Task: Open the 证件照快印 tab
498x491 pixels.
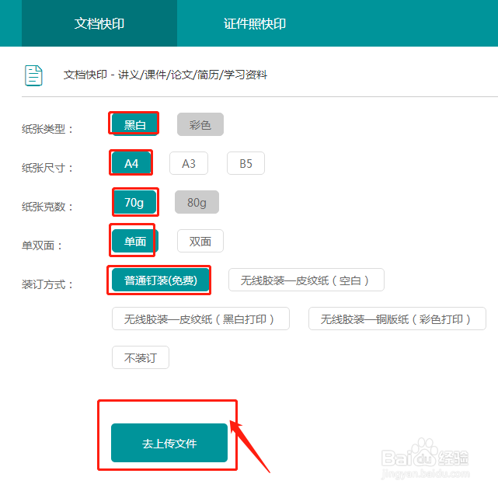Action: point(255,23)
